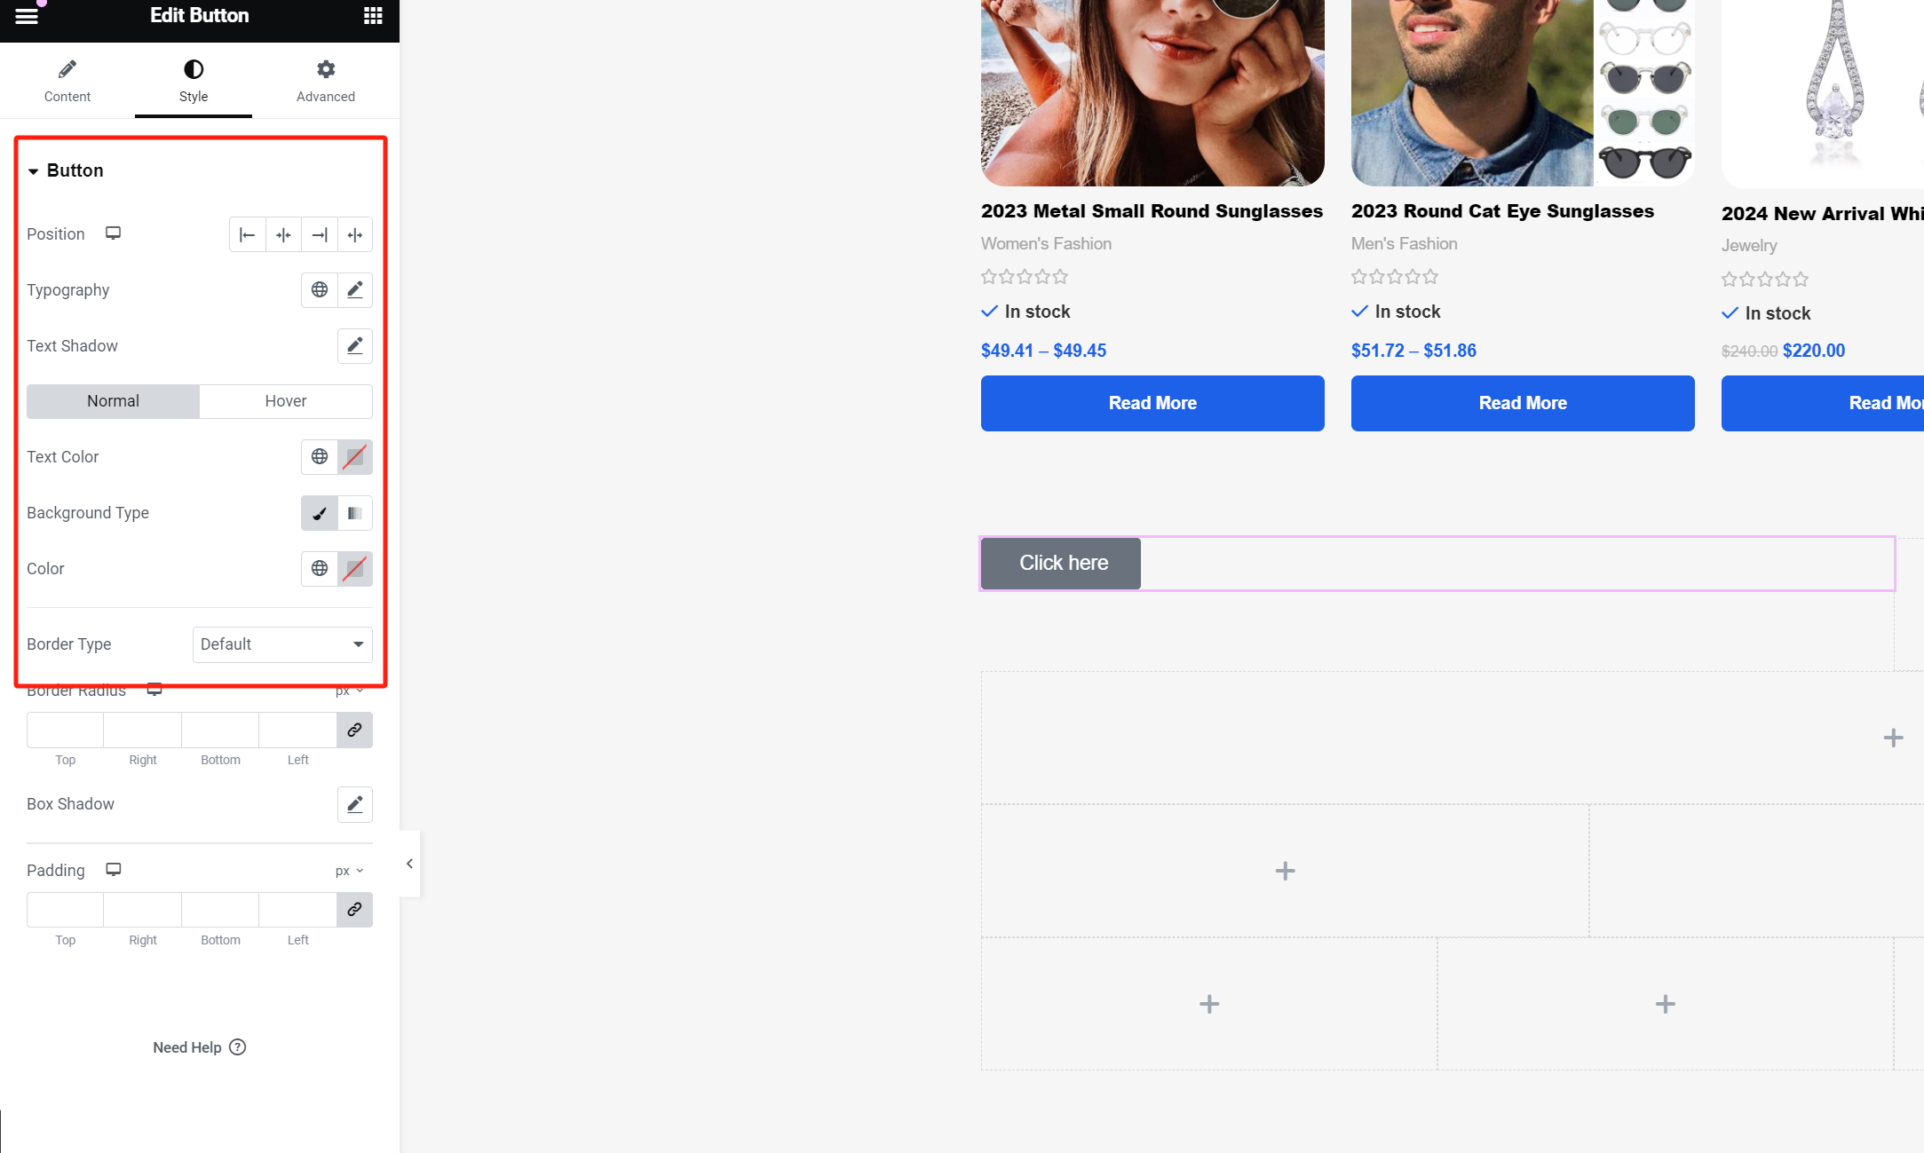Click the color swatch next to Text Color
Viewport: 1924px width, 1153px height.
(354, 455)
